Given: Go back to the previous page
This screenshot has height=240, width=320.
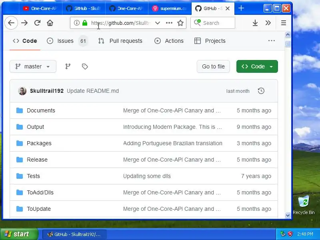Looking at the screenshot, I should pyautogui.click(x=11, y=23).
